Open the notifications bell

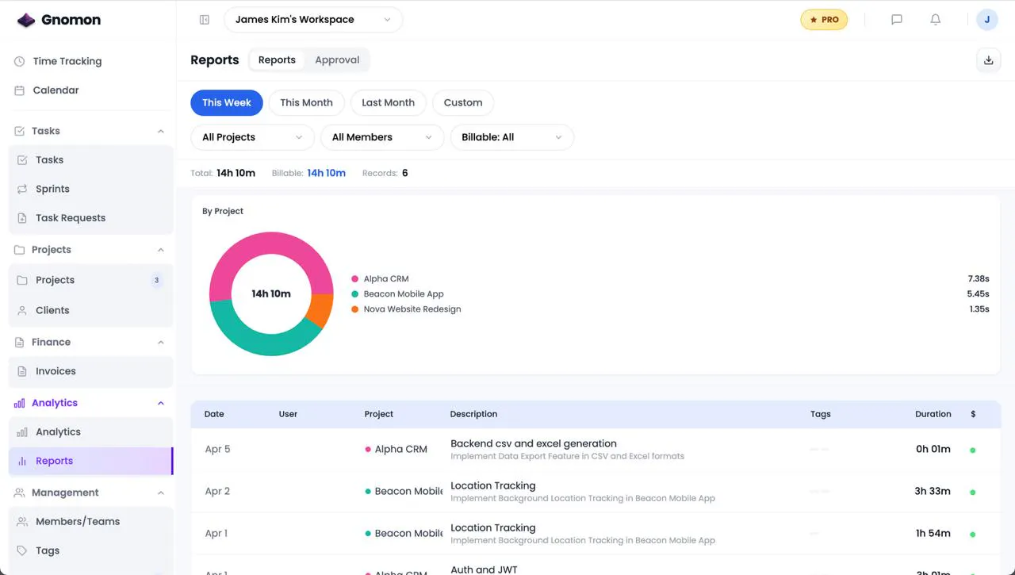[936, 20]
